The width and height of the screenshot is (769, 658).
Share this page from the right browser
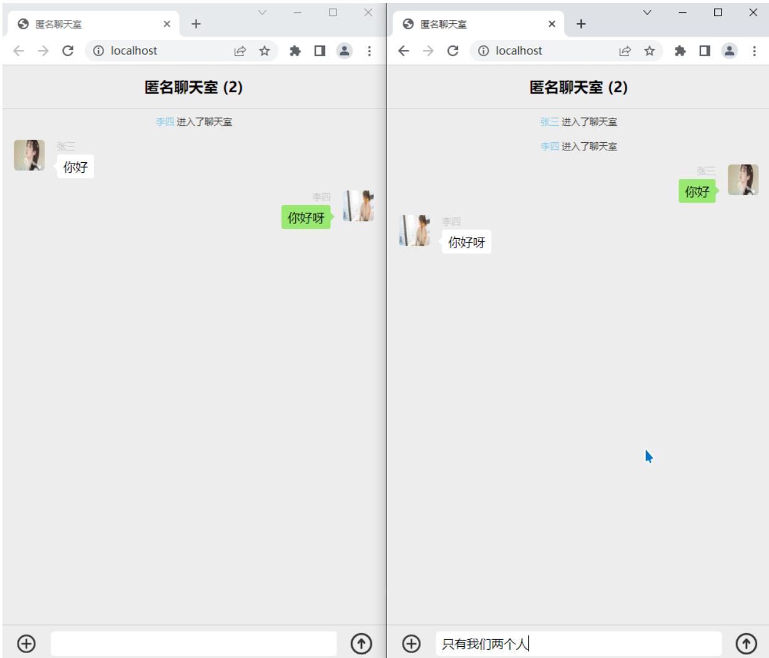click(x=625, y=51)
